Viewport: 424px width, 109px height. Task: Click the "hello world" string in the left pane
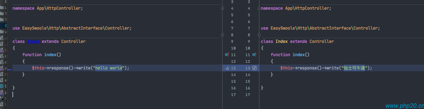pyautogui.click(x=109, y=68)
